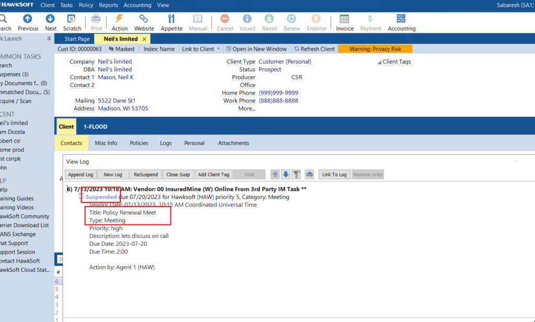This screenshot has height=322, width=535.
Task: Click the ReSuspend button
Action: [x=146, y=174]
